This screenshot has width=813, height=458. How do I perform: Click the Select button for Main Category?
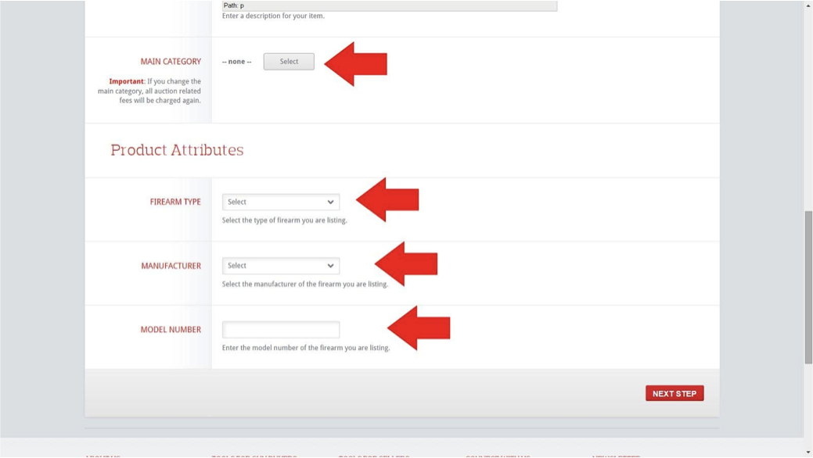coord(289,62)
